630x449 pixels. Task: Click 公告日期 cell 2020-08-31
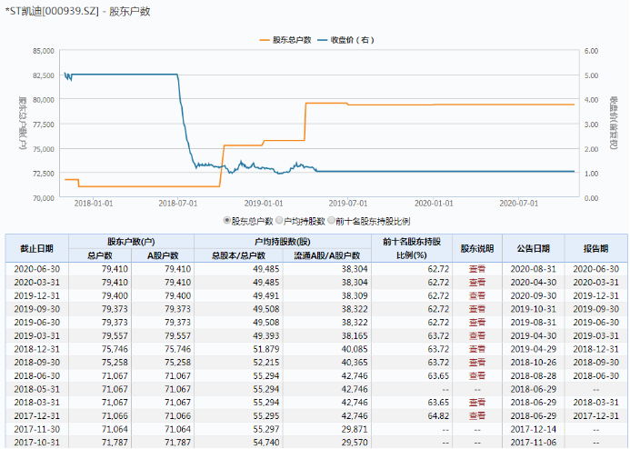533,269
